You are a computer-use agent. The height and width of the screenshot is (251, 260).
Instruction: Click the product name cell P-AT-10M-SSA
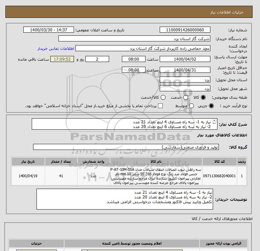156,176
